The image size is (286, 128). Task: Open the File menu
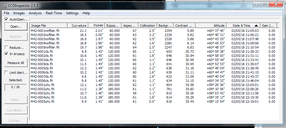(x=7, y=13)
